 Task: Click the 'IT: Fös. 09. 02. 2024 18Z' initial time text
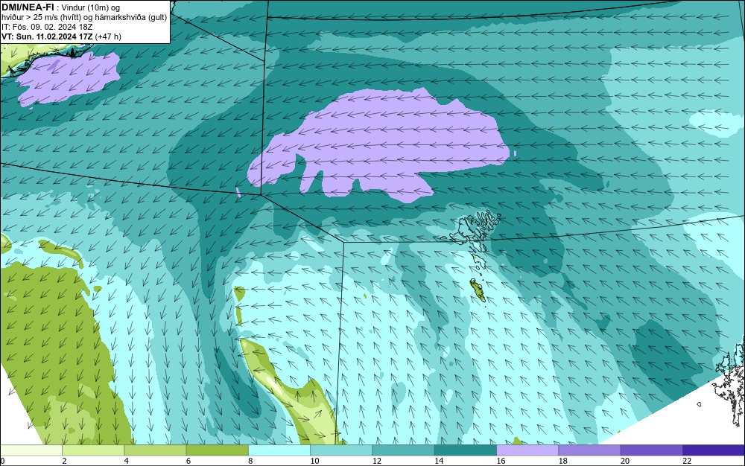click(x=47, y=27)
